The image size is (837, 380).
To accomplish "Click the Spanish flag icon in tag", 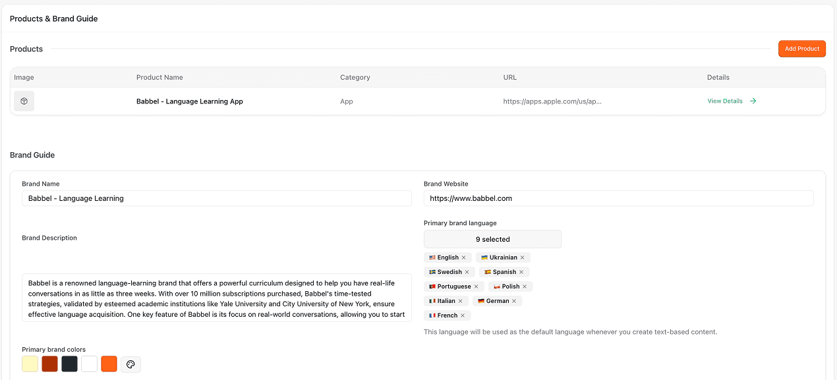I will click(488, 272).
